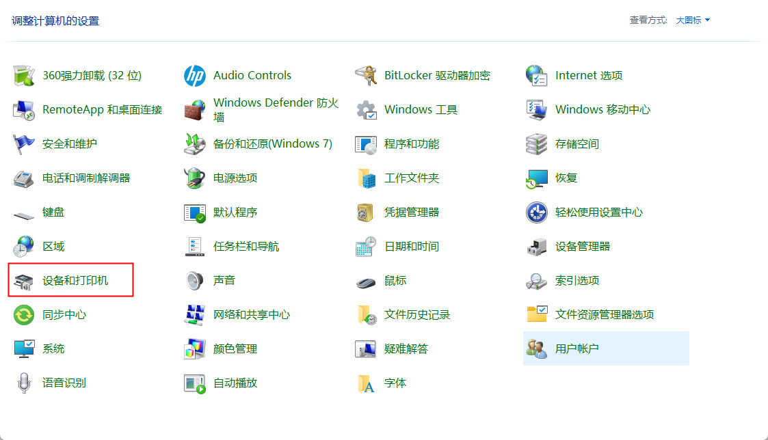
Task: Click the 颜色管理 icon
Action: point(194,349)
